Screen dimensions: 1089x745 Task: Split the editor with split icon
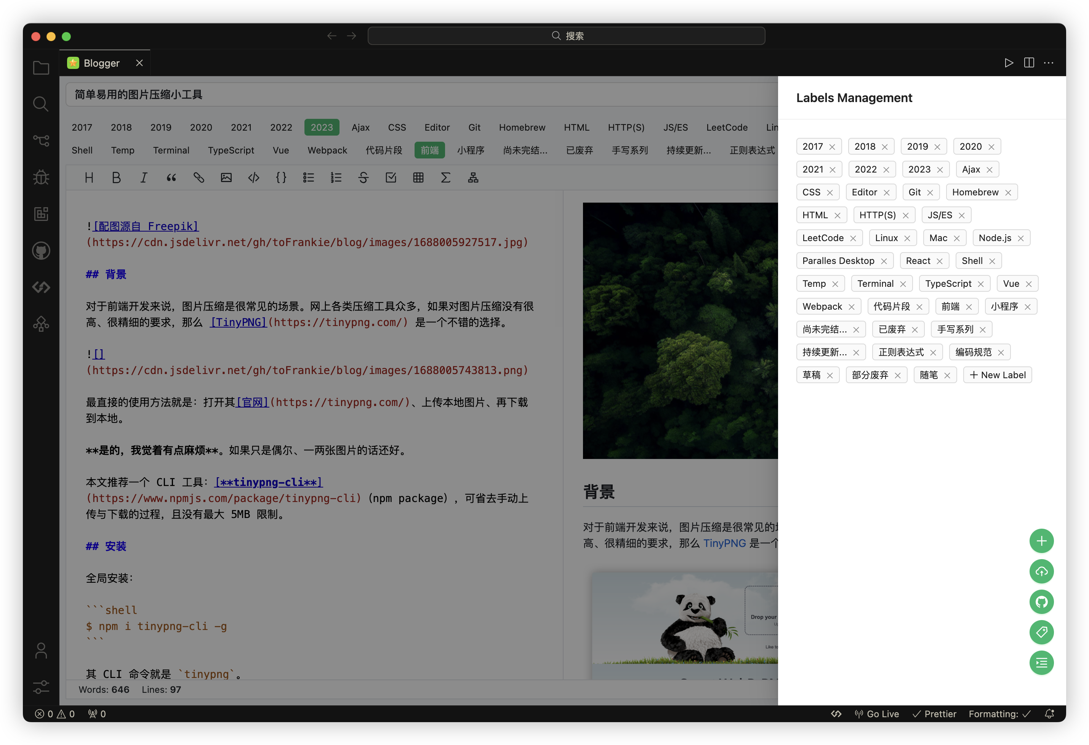(x=1029, y=63)
